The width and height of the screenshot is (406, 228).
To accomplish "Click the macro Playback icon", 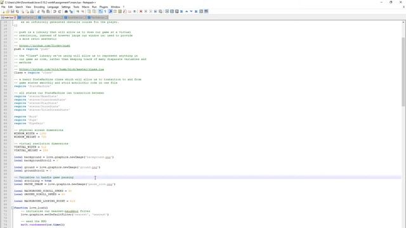I will [151, 11].
